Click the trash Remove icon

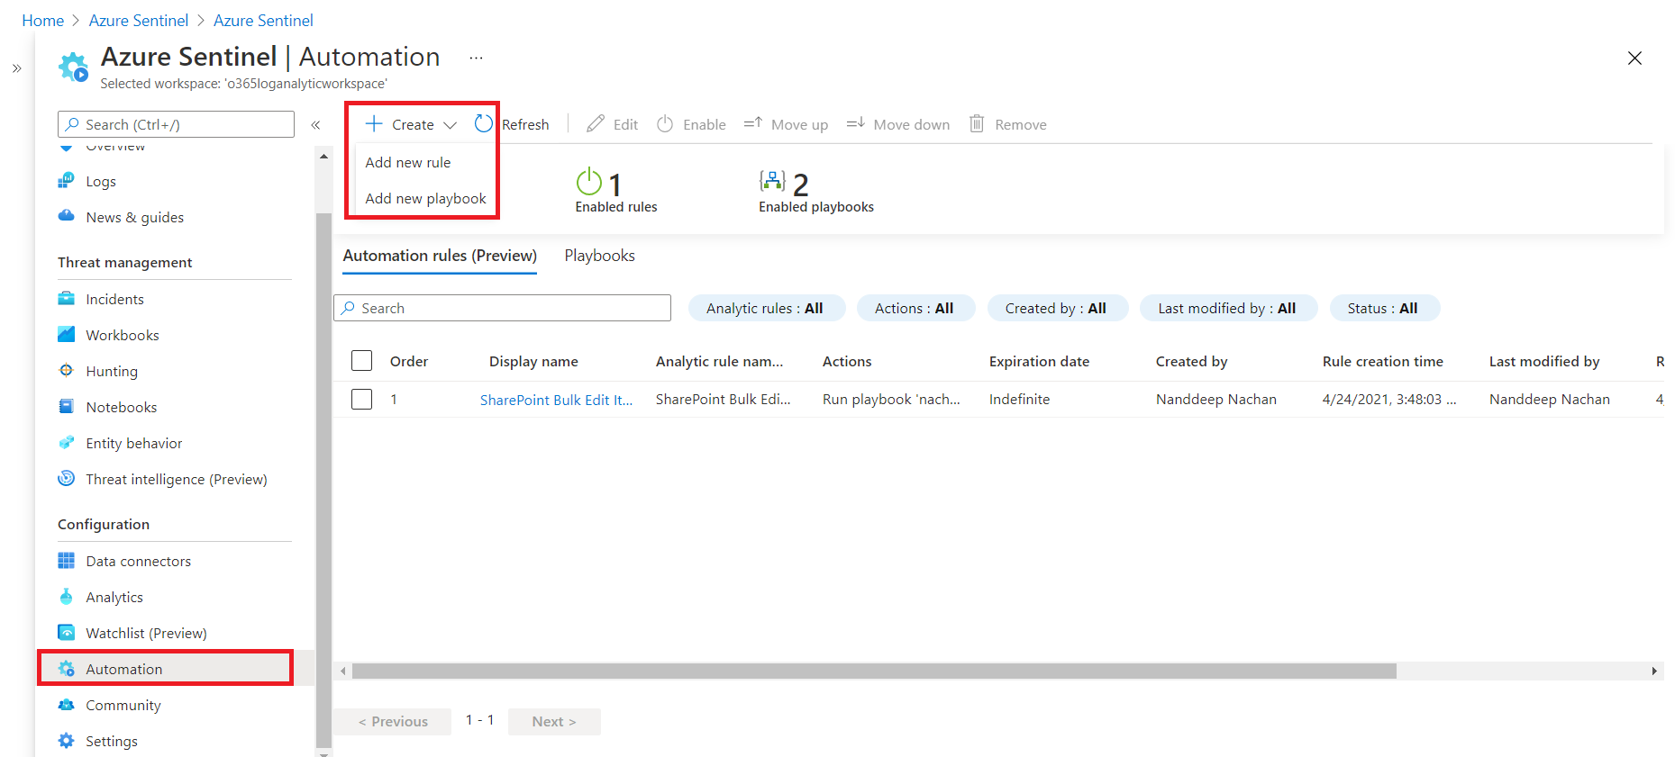point(977,124)
